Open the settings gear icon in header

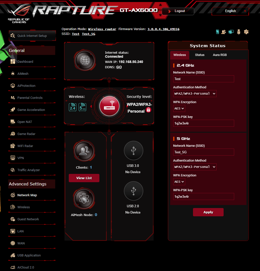tap(246, 32)
